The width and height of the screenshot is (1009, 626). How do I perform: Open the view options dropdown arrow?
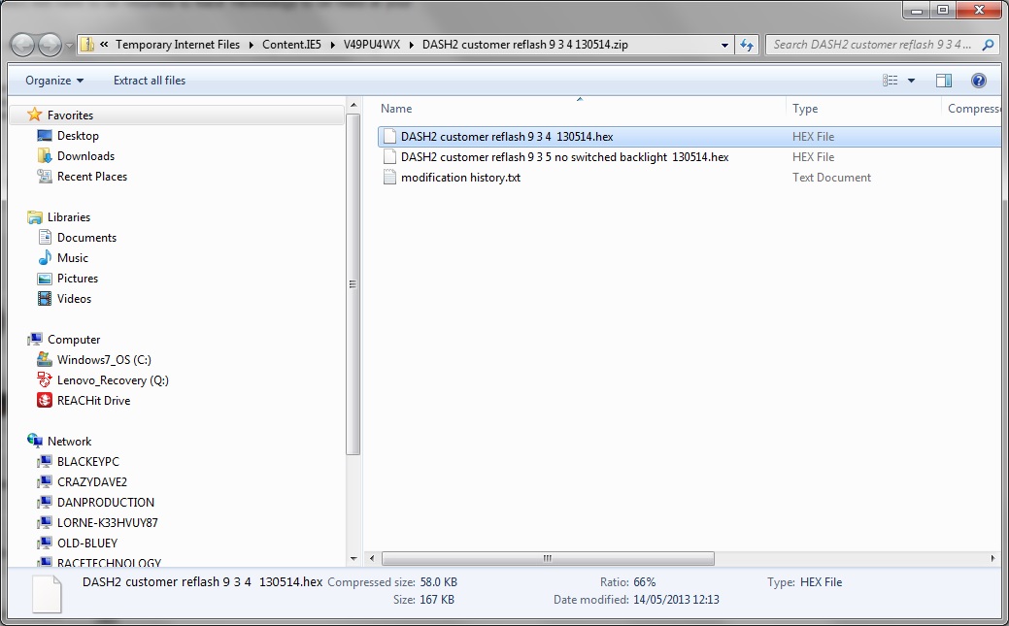[x=911, y=81]
